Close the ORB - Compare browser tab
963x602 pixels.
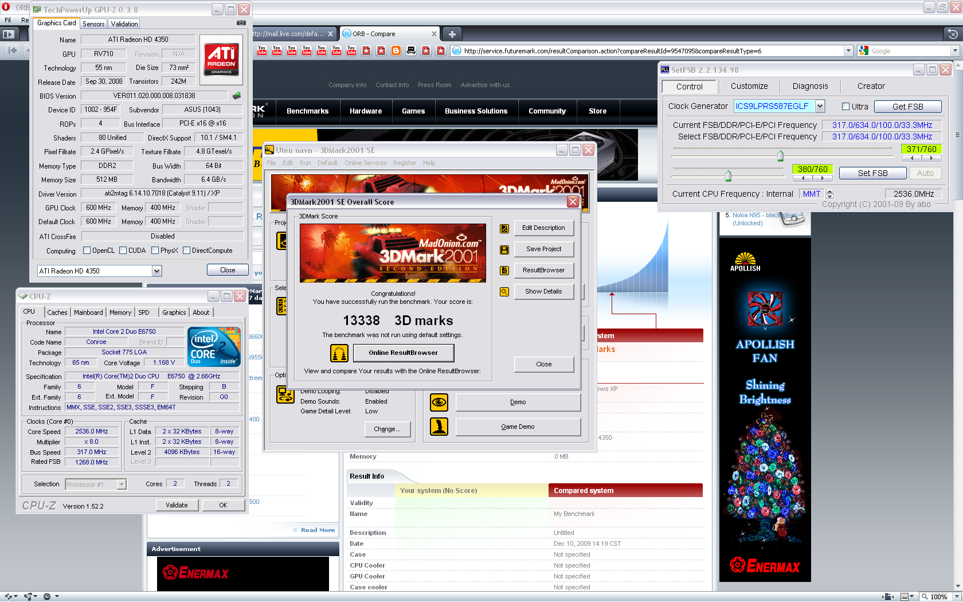(x=434, y=34)
